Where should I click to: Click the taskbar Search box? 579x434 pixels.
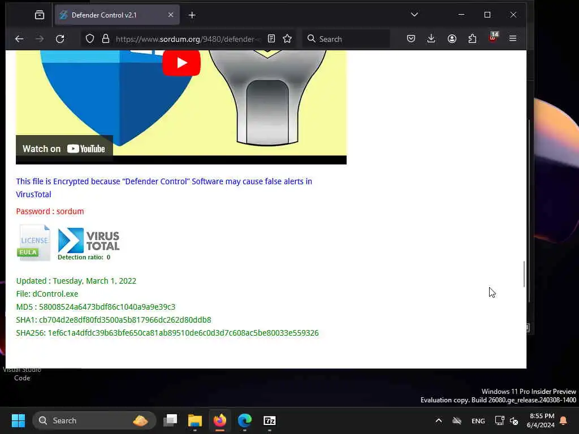click(x=94, y=420)
